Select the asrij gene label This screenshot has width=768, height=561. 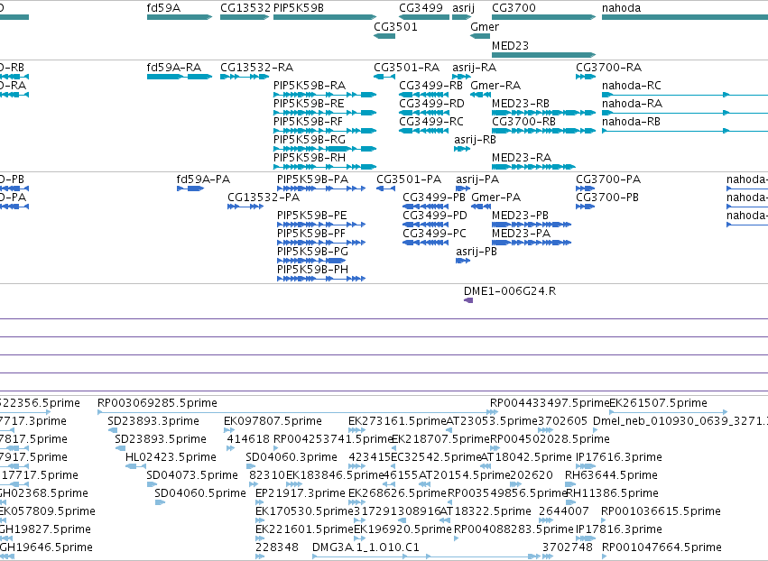tap(463, 8)
